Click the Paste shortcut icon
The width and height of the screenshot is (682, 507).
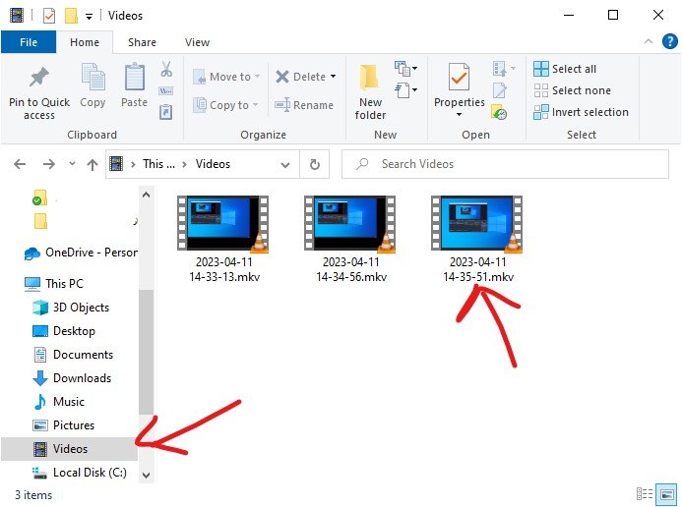165,112
